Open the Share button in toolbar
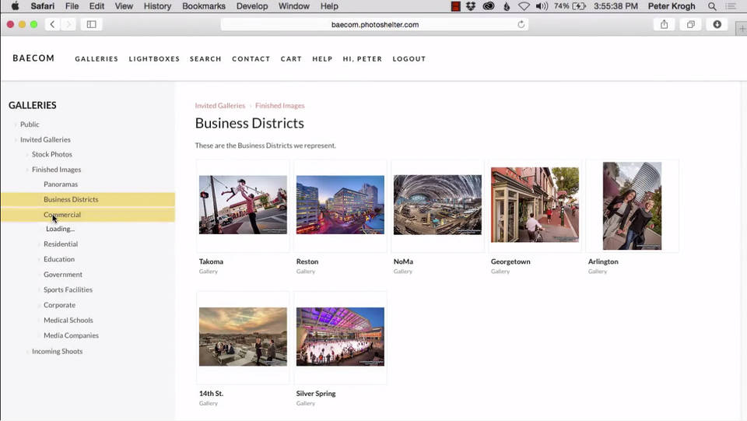The width and height of the screenshot is (747, 421). [x=664, y=24]
